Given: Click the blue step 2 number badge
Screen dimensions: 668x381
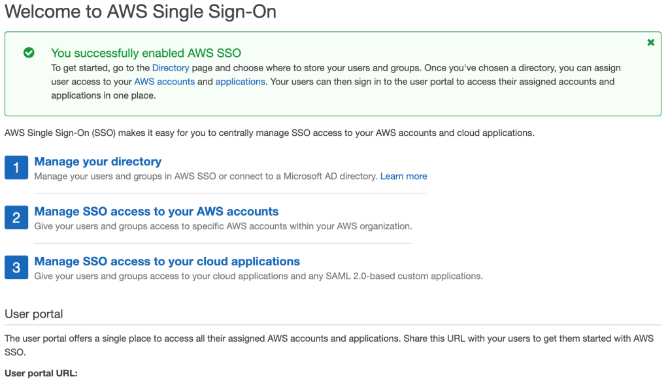Looking at the screenshot, I should pyautogui.click(x=16, y=218).
